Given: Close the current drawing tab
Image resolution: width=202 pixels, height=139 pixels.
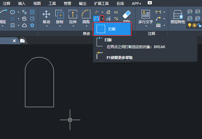Looking at the screenshot, I should [x=14, y=41].
